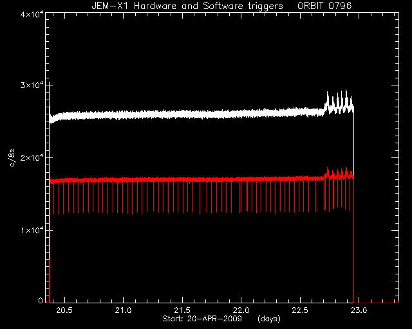Click the 21.5 x-axis tick label

pyautogui.click(x=182, y=310)
